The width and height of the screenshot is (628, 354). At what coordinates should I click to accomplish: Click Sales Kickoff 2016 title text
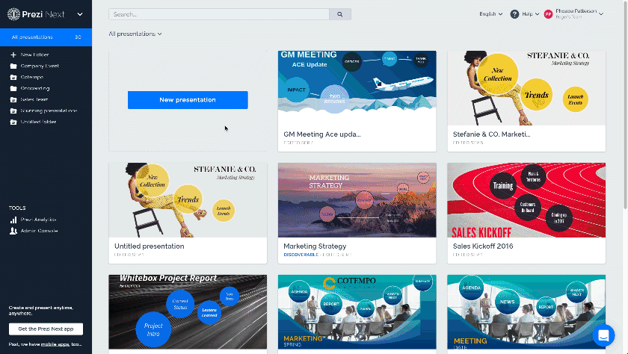483,246
